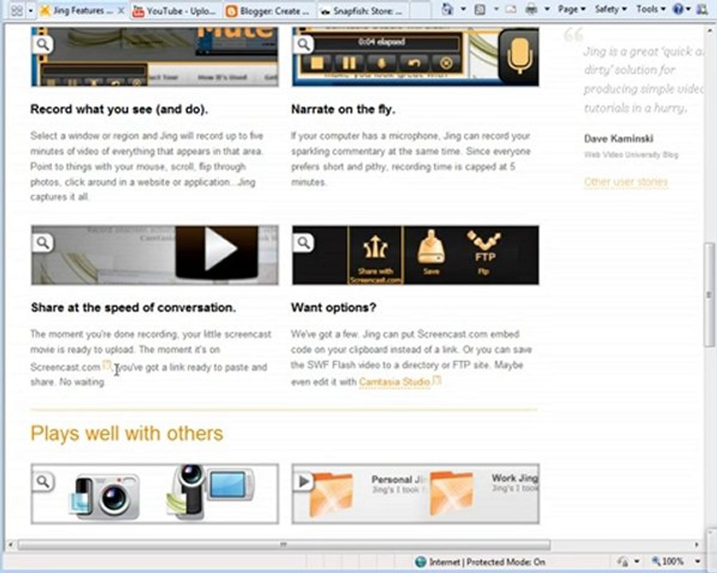Expand the Print dropdown arrow
This screenshot has width=717, height=573.
(x=547, y=9)
